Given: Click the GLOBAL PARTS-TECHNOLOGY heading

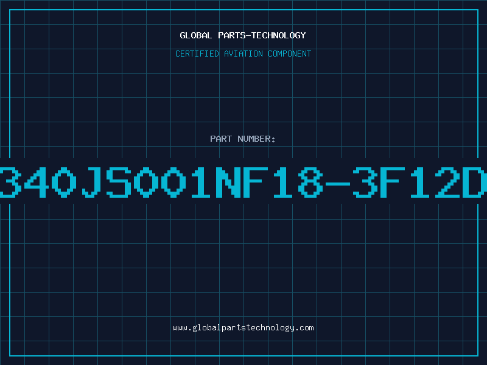Looking at the screenshot, I should [243, 35].
